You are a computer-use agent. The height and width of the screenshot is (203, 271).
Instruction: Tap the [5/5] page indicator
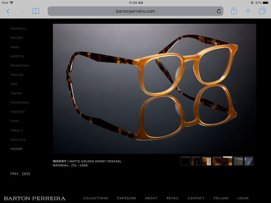tap(26, 174)
